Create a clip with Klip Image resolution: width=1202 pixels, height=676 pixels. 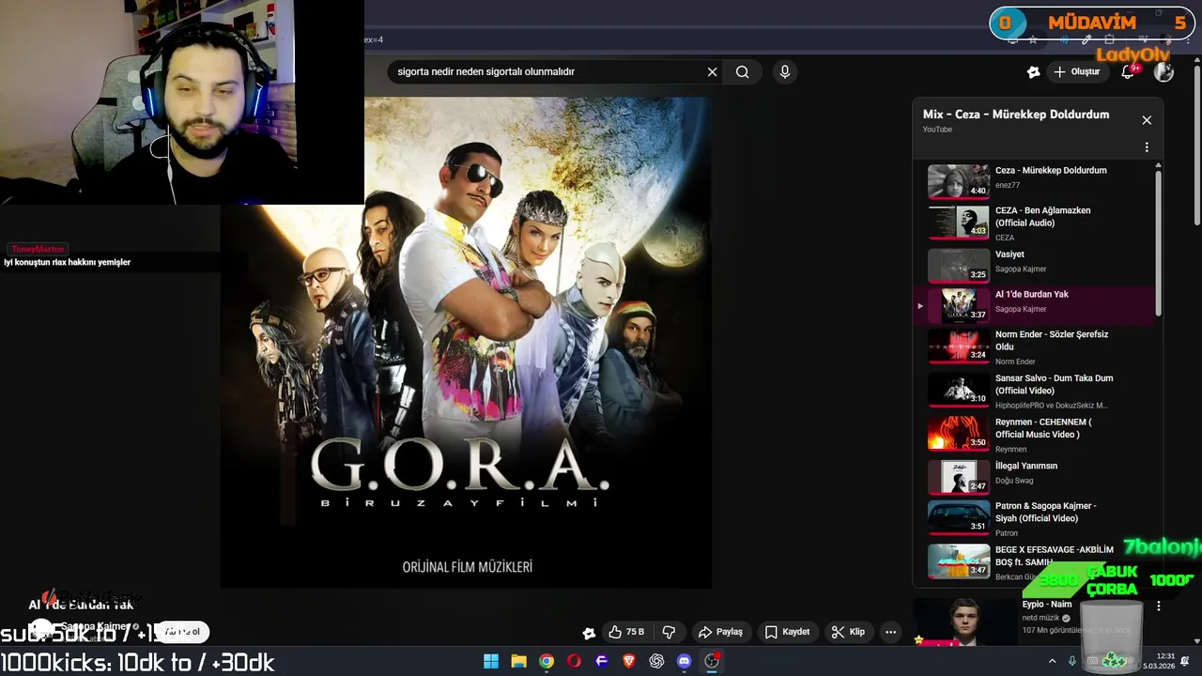pyautogui.click(x=848, y=632)
